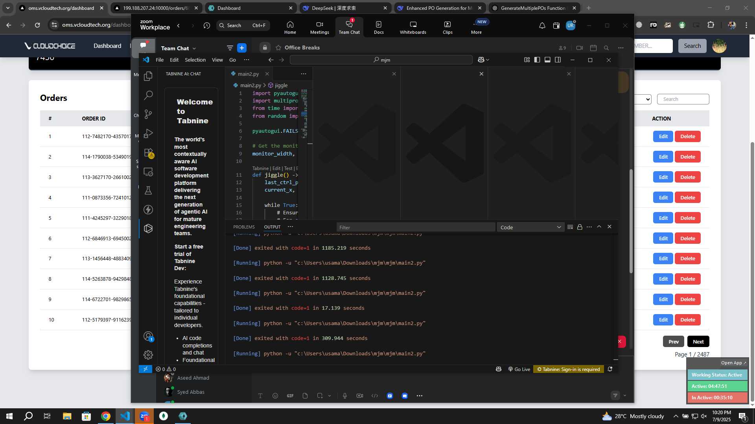The height and width of the screenshot is (424, 755).
Task: Open the Zoom Meetings tab
Action: pos(319,27)
